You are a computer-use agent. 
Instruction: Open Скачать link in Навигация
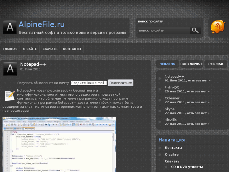click(x=172, y=161)
